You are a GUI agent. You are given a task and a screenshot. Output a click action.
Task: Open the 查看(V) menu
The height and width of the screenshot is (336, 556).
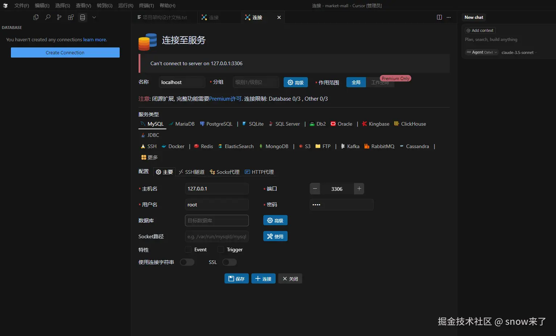pyautogui.click(x=83, y=5)
